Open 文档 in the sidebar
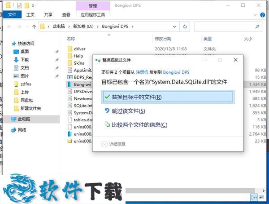269x204 pixels. (25, 67)
